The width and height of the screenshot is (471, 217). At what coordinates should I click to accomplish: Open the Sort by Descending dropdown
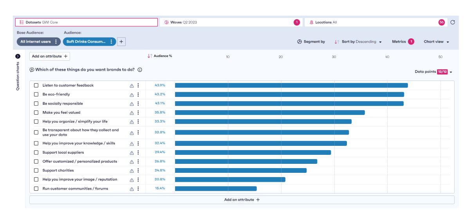(x=358, y=42)
